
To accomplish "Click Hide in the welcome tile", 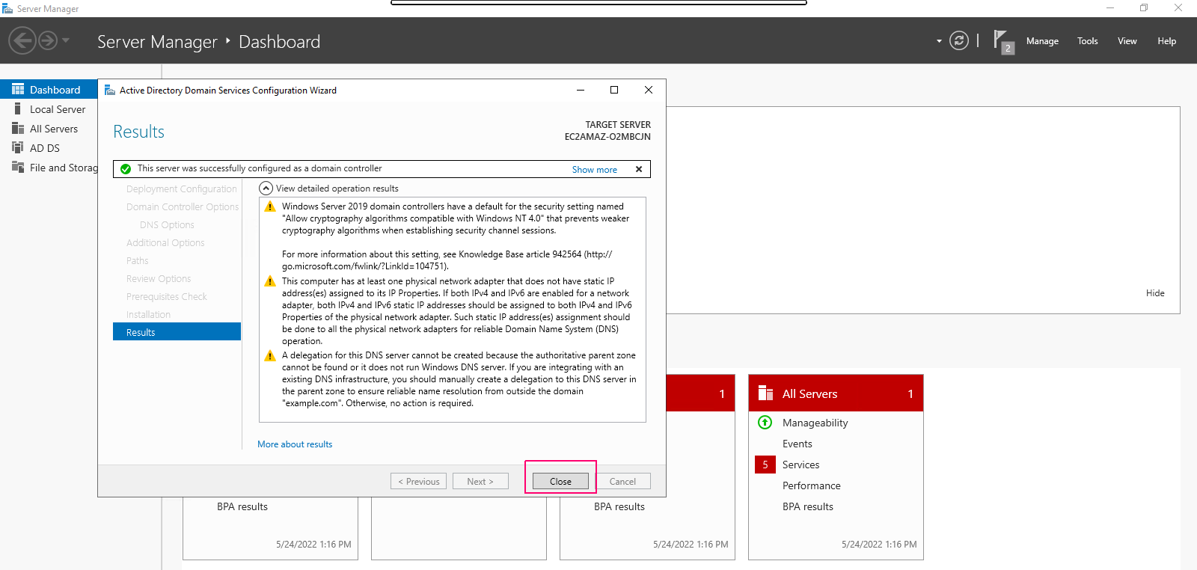I will (x=1155, y=293).
